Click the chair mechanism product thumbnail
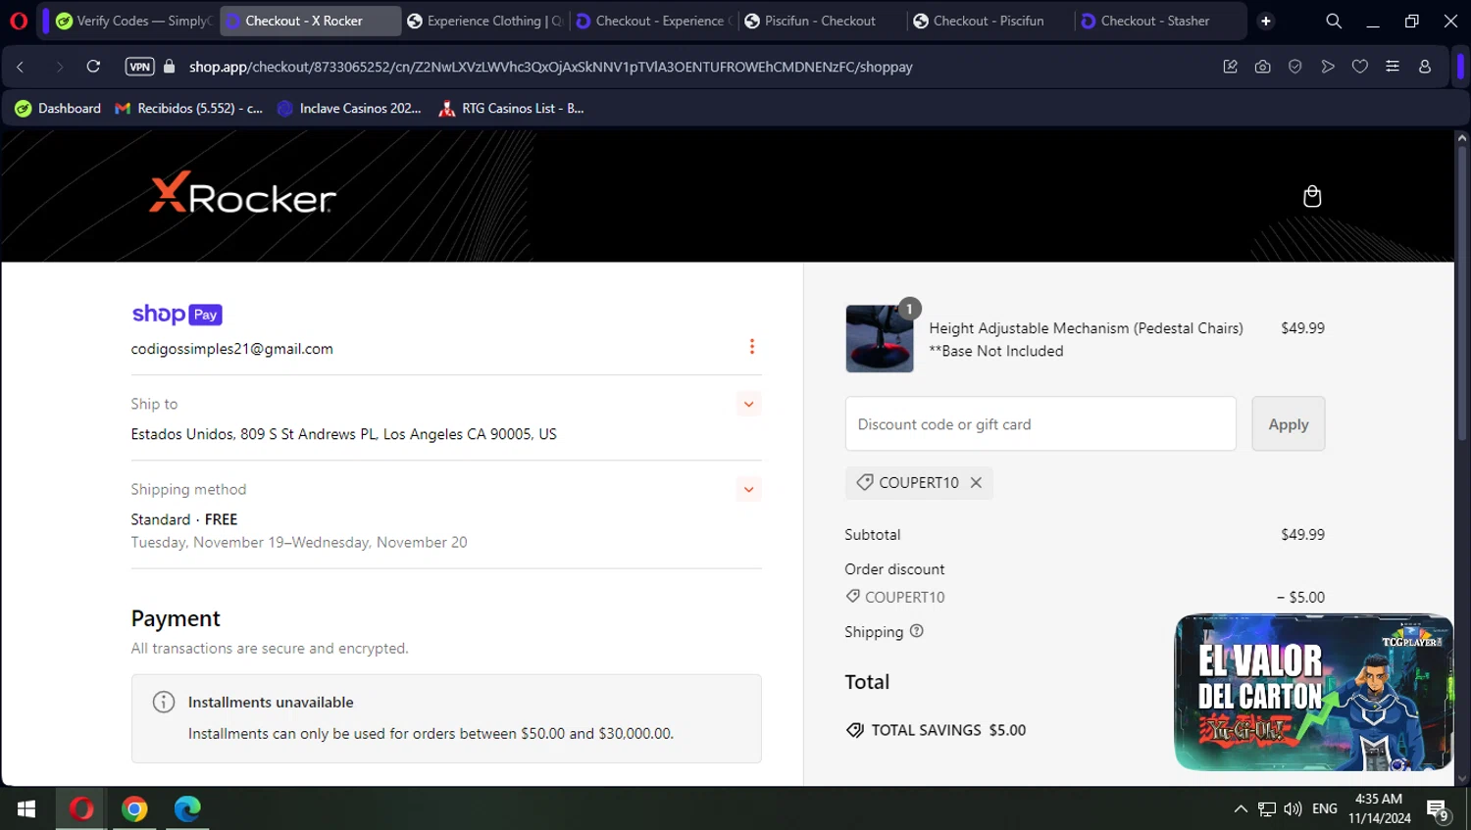 pos(880,338)
